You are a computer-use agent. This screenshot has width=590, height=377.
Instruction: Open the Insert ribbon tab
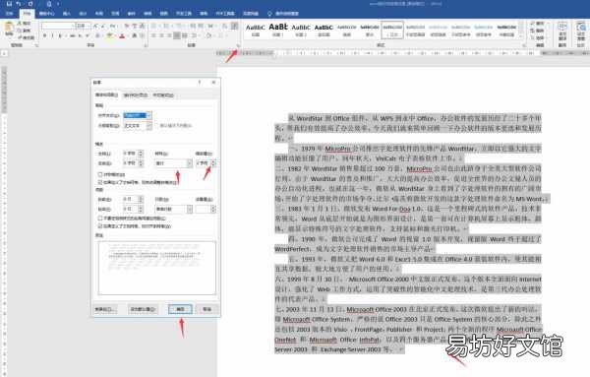67,14
